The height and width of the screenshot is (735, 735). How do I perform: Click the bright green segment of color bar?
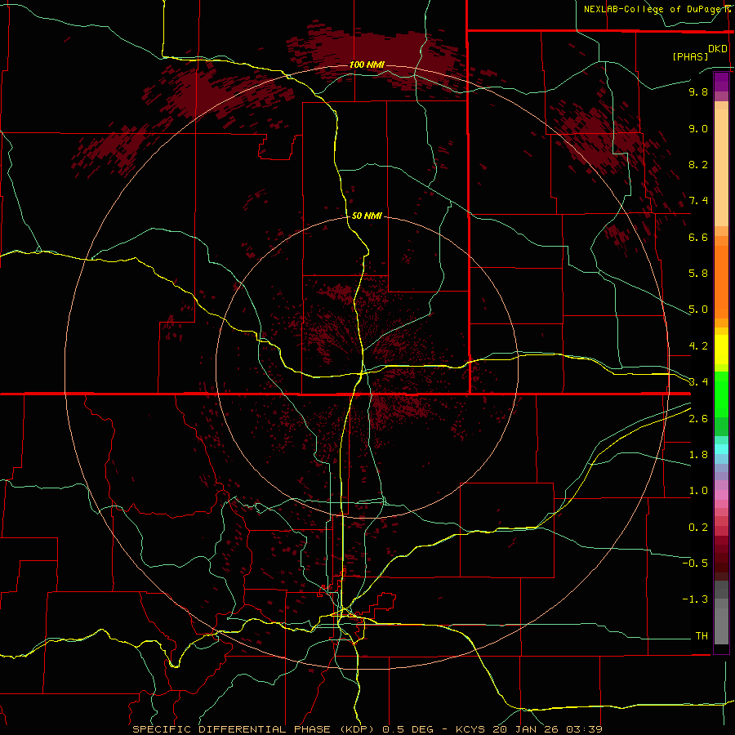721,394
